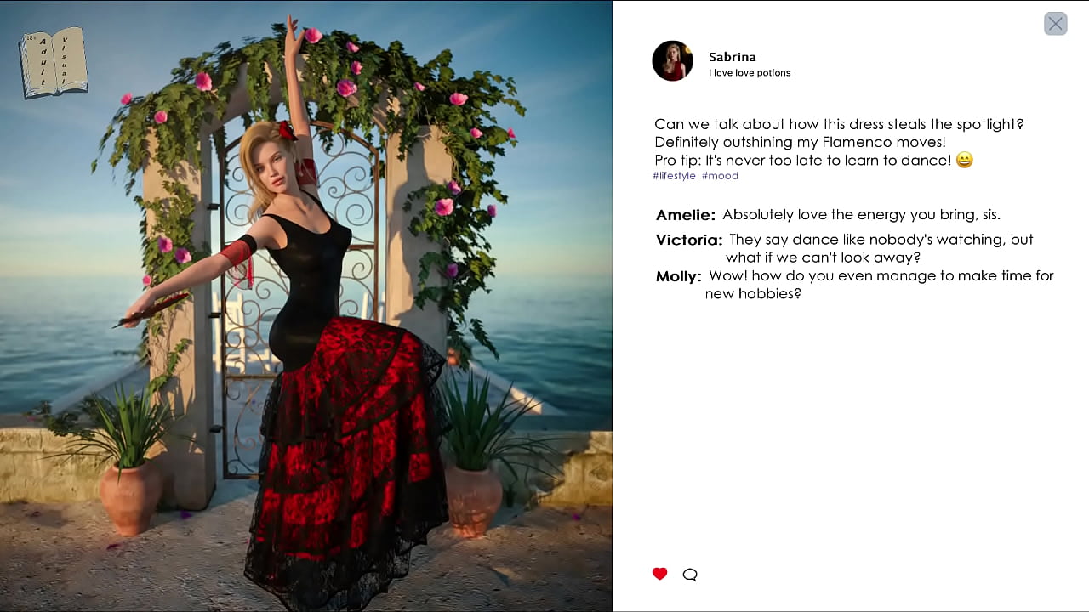Click Sabrina's username at post header

coord(732,57)
